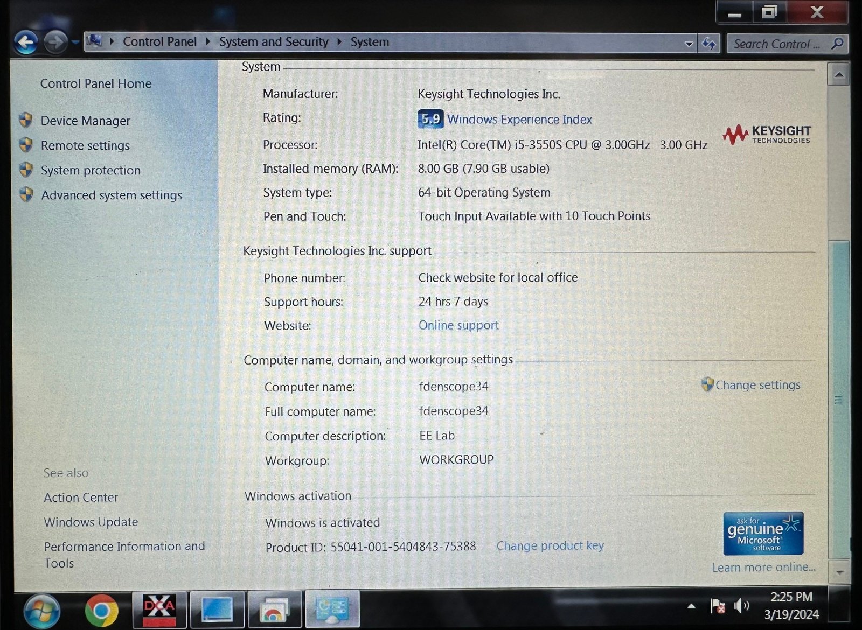Select Control Panel breadcrumb
The height and width of the screenshot is (630, 862).
pos(159,41)
